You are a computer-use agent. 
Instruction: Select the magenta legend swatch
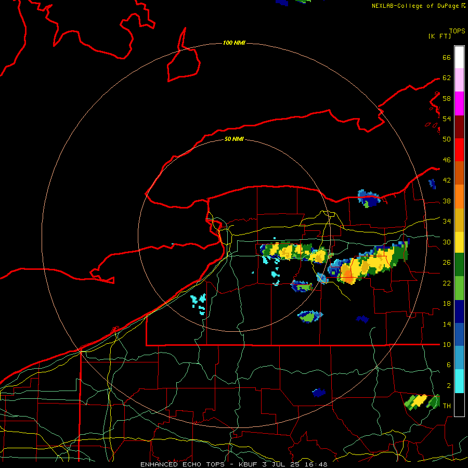click(459, 103)
